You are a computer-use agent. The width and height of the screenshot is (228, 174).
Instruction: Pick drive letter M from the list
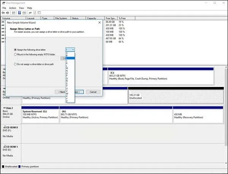click(70, 68)
